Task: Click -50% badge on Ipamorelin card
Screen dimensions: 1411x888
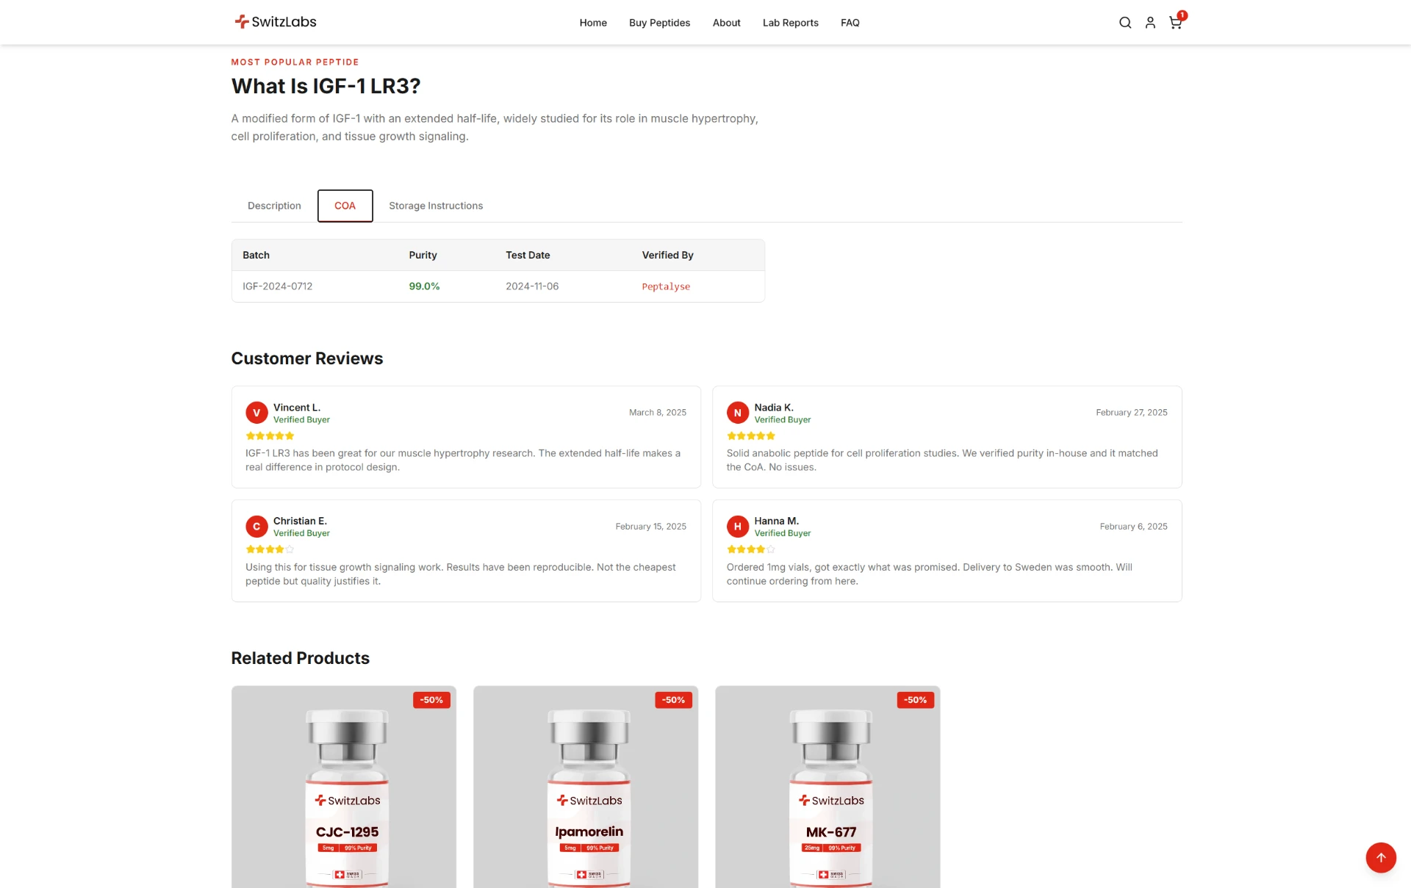Action: (x=673, y=700)
